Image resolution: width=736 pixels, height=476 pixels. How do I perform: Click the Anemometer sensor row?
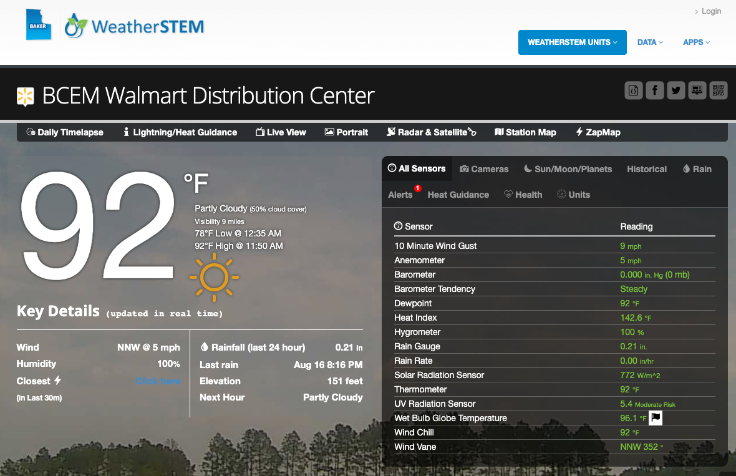tap(554, 260)
